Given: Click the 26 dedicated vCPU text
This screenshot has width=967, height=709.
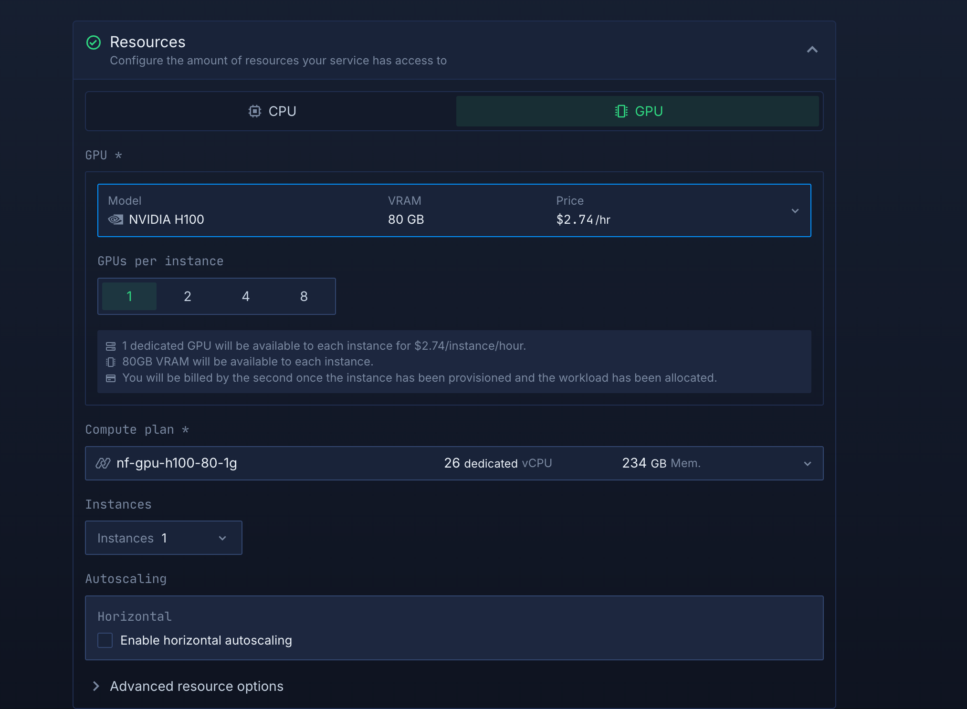Looking at the screenshot, I should [498, 463].
